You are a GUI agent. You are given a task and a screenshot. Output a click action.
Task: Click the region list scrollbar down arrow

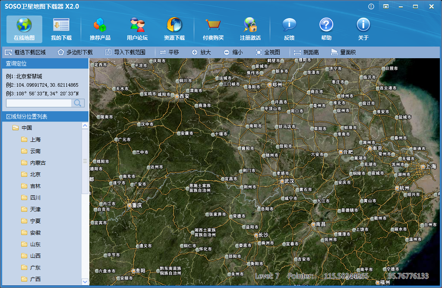85,282
